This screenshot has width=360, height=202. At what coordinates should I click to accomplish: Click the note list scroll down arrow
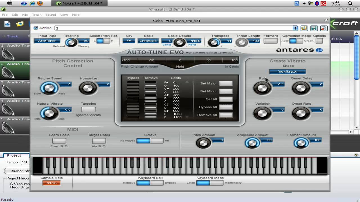point(187,116)
